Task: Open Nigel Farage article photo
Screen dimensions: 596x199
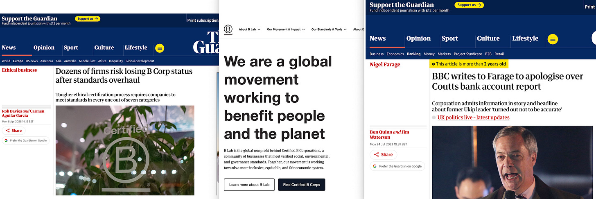Action: pyautogui.click(x=512, y=162)
